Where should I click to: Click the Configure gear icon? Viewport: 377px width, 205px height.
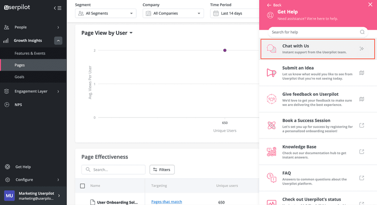[7, 180]
